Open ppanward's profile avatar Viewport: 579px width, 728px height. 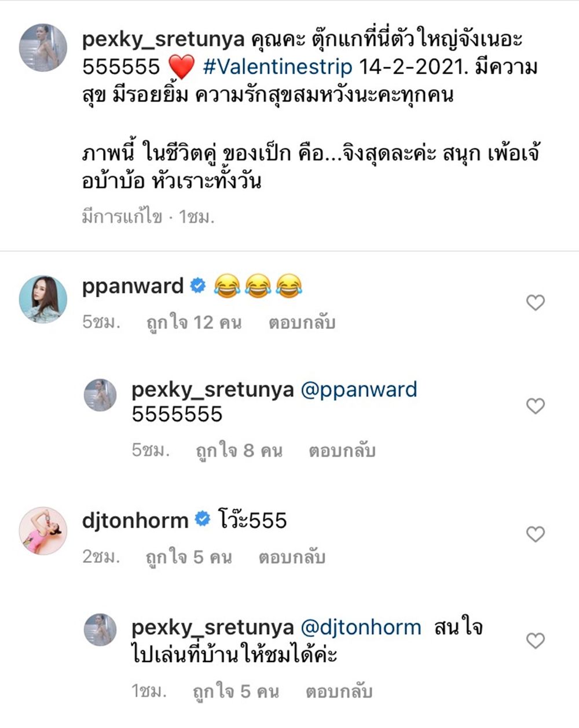click(x=43, y=299)
